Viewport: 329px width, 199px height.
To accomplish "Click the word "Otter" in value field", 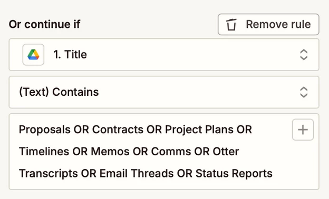I will point(226,152).
